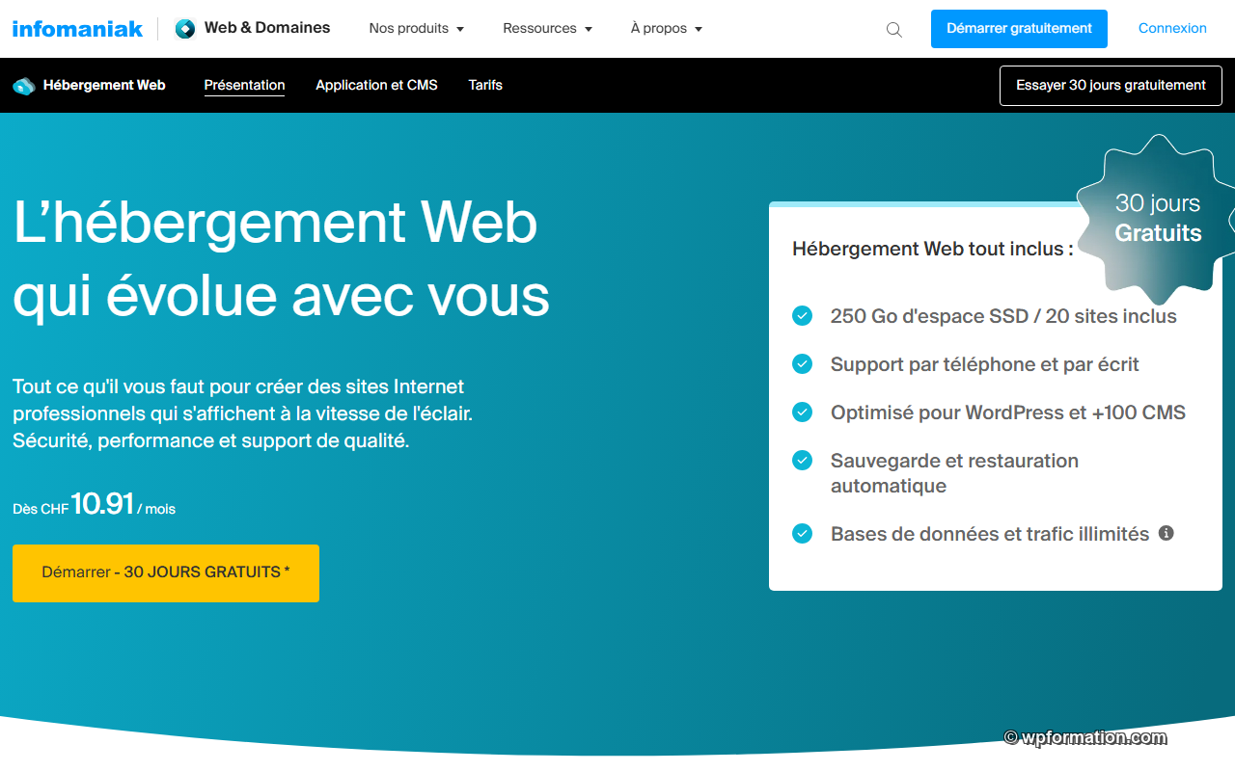Image resolution: width=1235 pixels, height=771 pixels.
Task: Click checkmark icon next to Sauvegarde et restauration
Action: (802, 461)
